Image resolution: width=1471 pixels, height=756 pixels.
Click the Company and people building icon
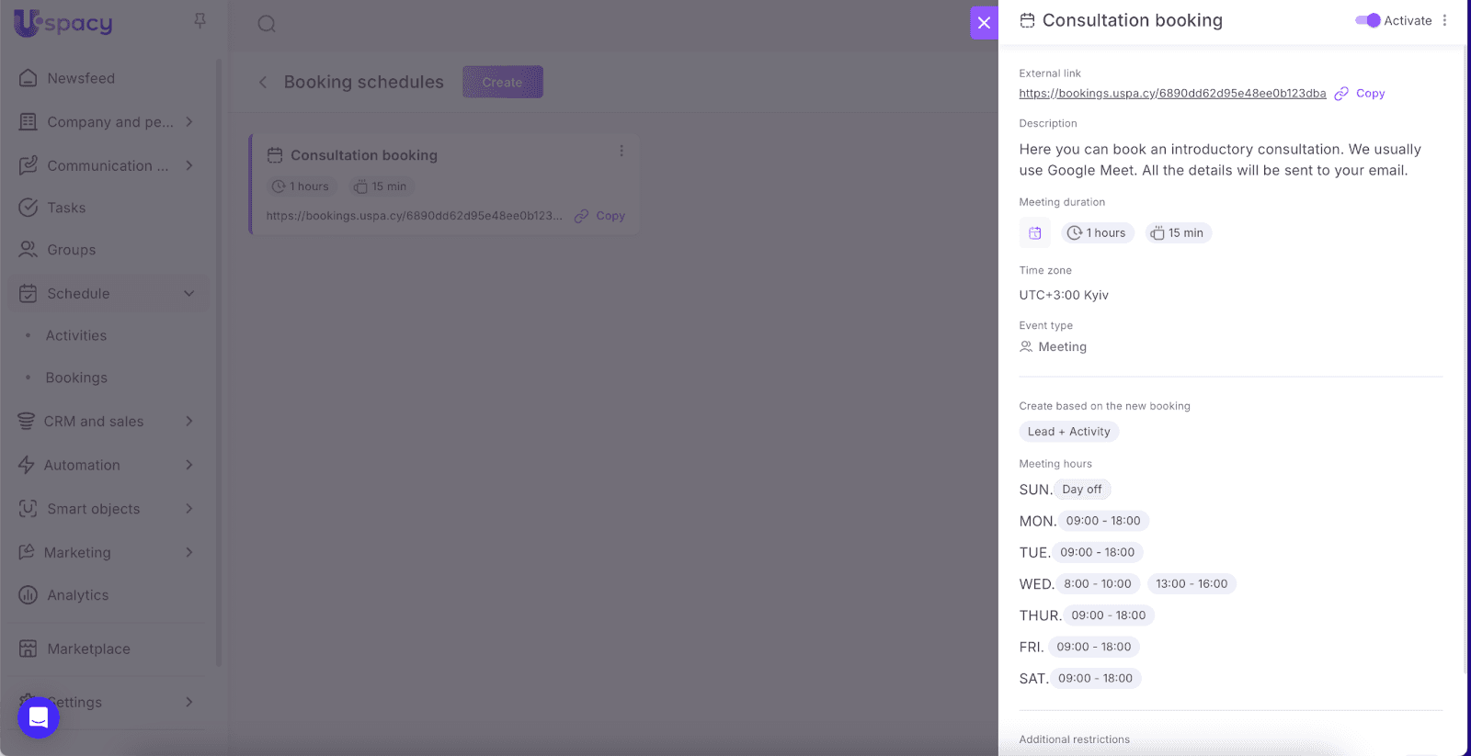click(x=29, y=121)
